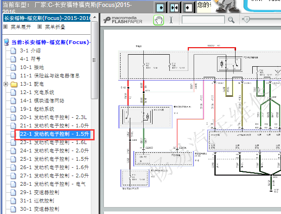Open 4-1 符号 page
Image resolution: width=281 pixels, height=214 pixels.
30,59
